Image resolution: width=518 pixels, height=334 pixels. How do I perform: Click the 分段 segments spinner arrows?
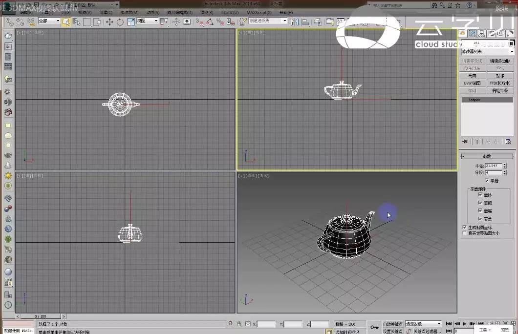(x=504, y=172)
